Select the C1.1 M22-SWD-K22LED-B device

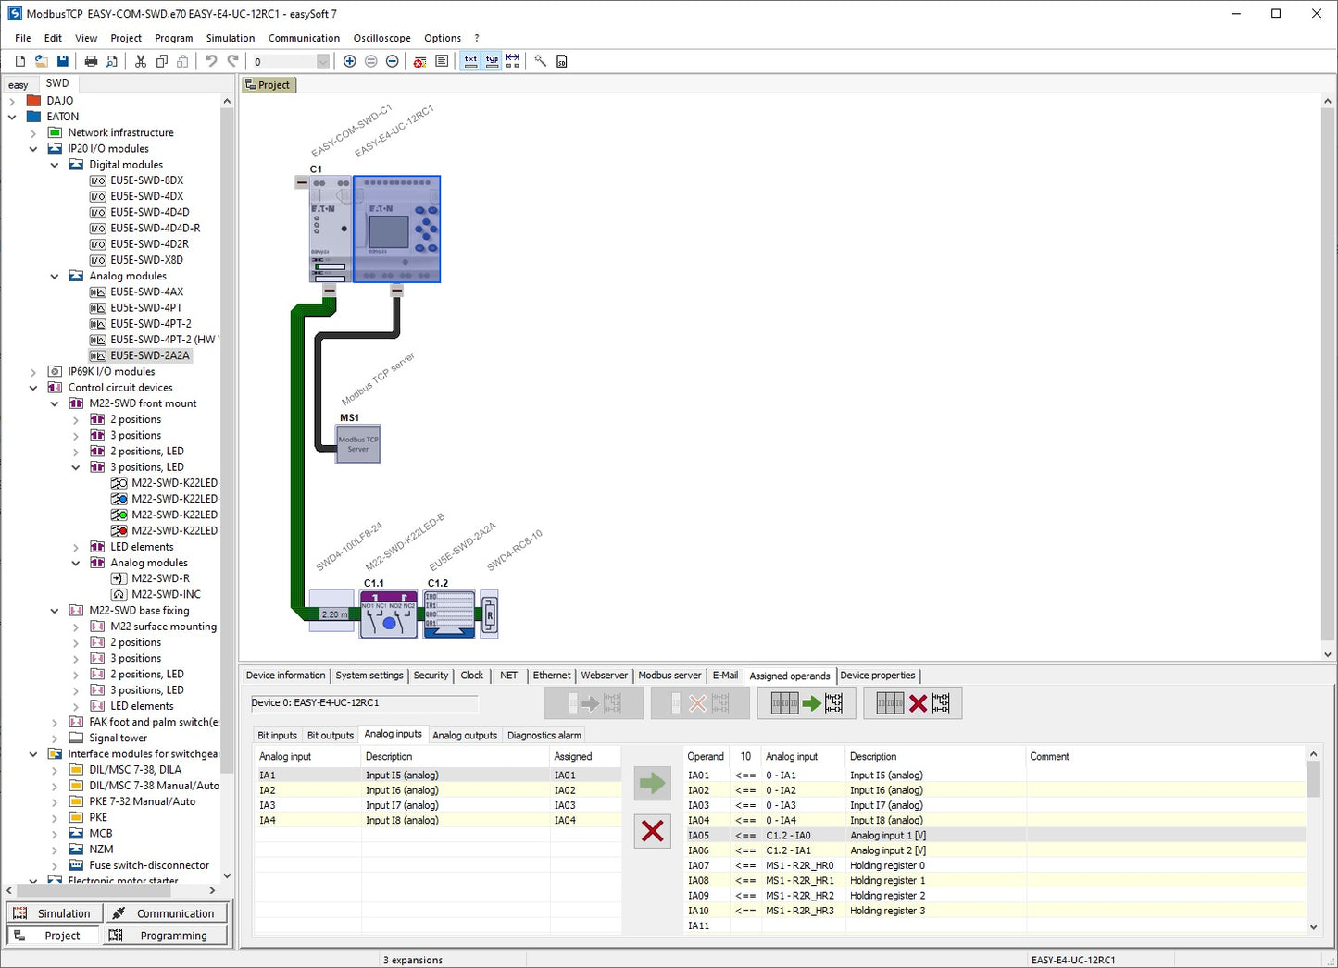tap(388, 614)
